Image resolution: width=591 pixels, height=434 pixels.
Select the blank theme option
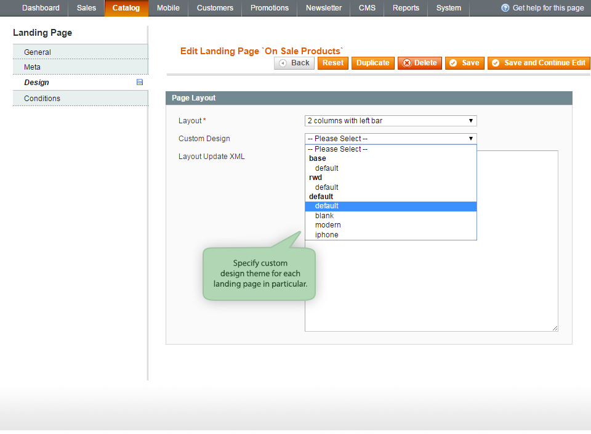pos(324,216)
